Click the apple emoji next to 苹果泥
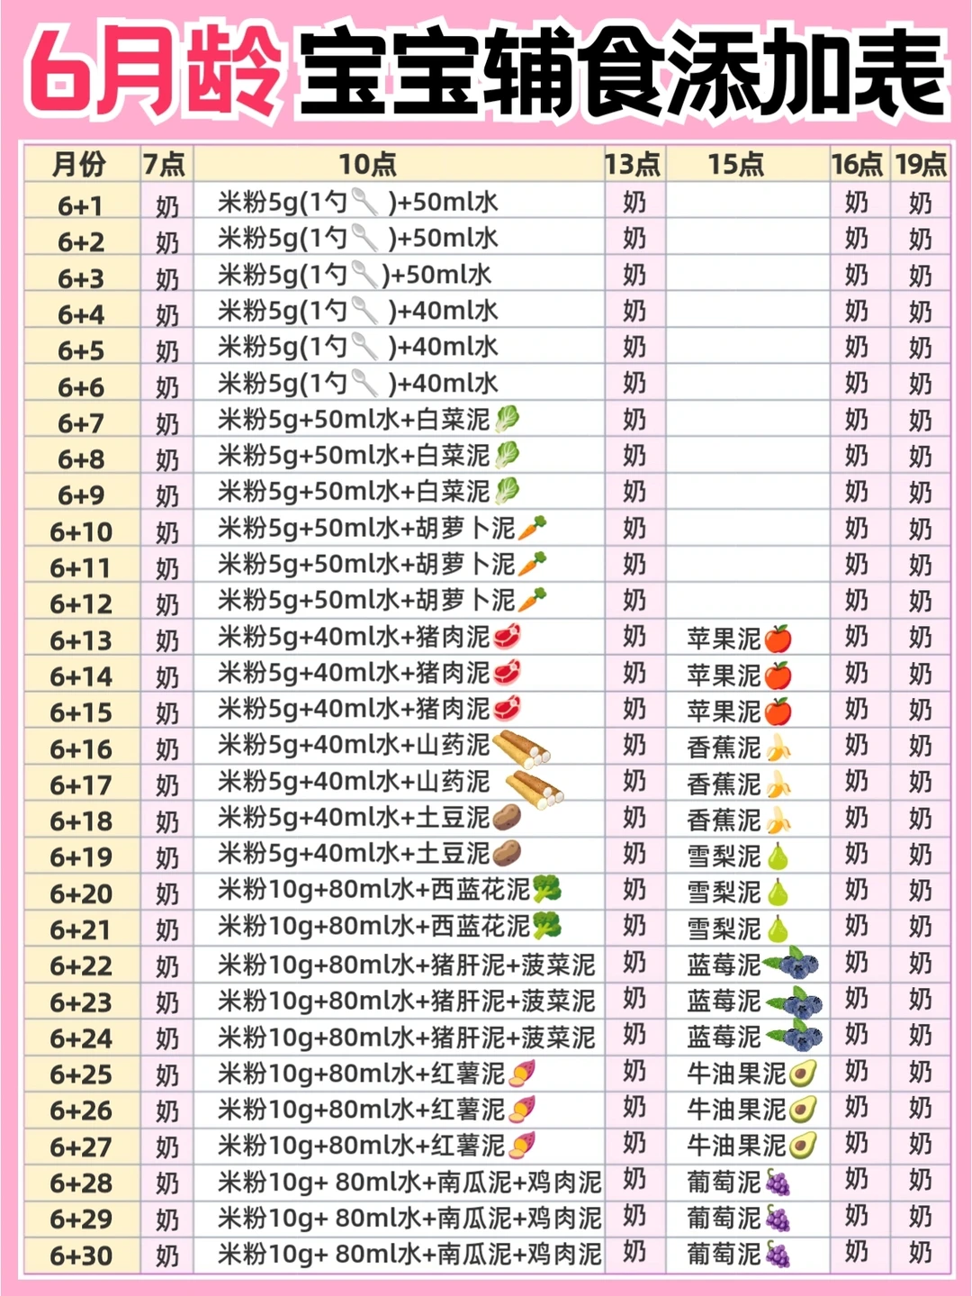 tap(779, 639)
